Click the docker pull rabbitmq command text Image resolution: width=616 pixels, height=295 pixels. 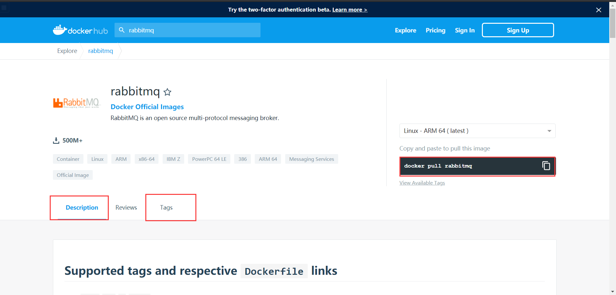point(438,166)
